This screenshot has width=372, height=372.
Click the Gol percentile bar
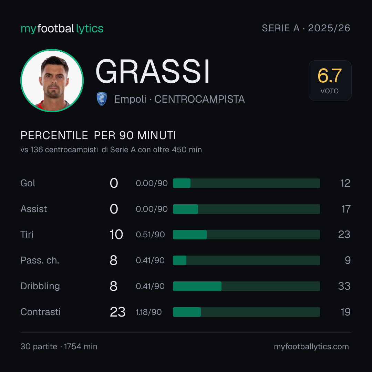click(246, 183)
